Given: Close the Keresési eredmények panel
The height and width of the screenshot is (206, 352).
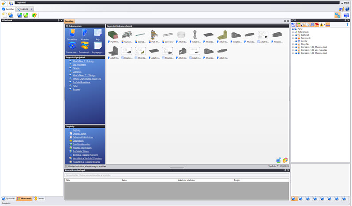Looking at the screenshot, I should [288, 171].
